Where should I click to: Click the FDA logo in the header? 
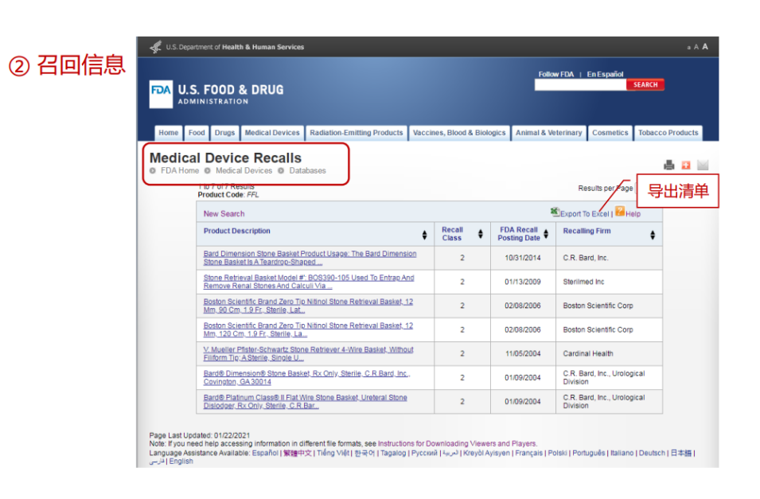coord(160,94)
